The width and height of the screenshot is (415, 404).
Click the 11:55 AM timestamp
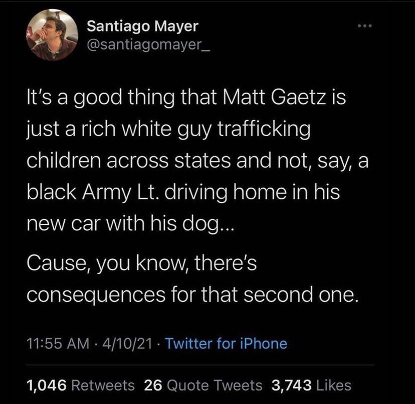(x=50, y=343)
